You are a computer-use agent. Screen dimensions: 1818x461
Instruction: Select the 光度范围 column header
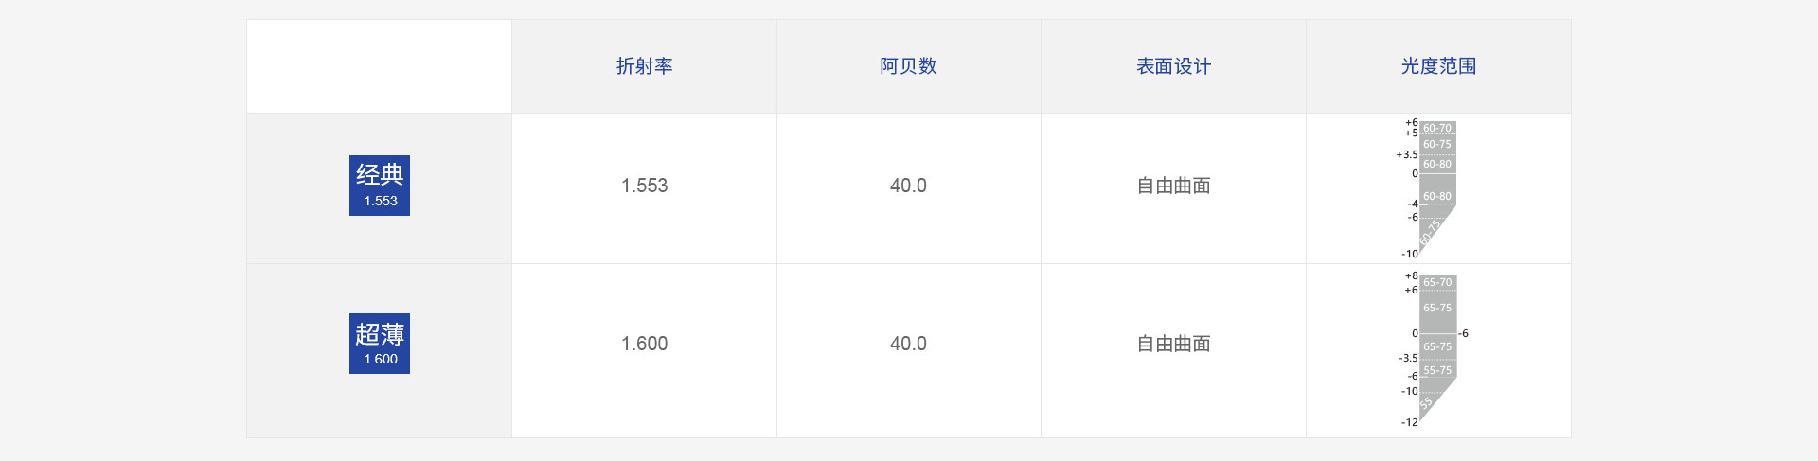tap(1438, 66)
